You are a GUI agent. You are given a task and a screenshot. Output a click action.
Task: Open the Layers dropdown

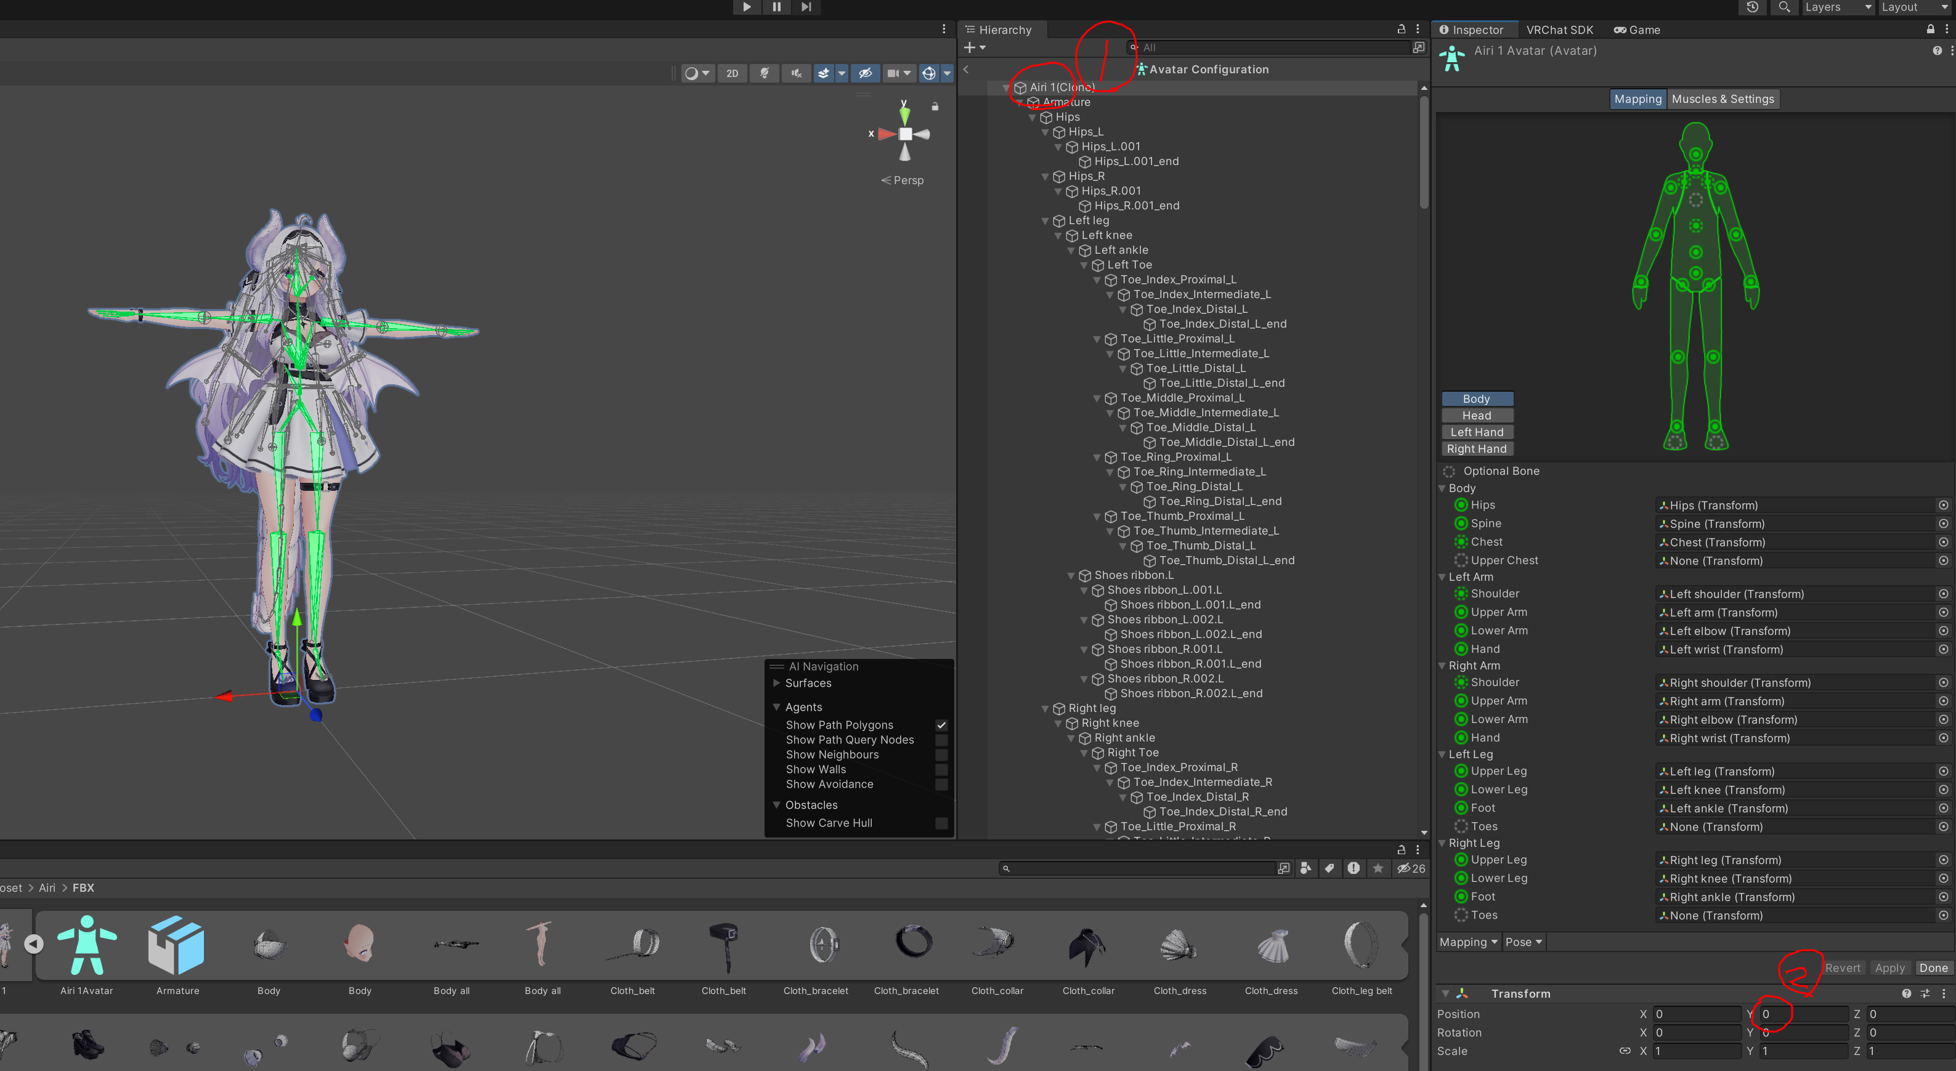click(x=1836, y=7)
